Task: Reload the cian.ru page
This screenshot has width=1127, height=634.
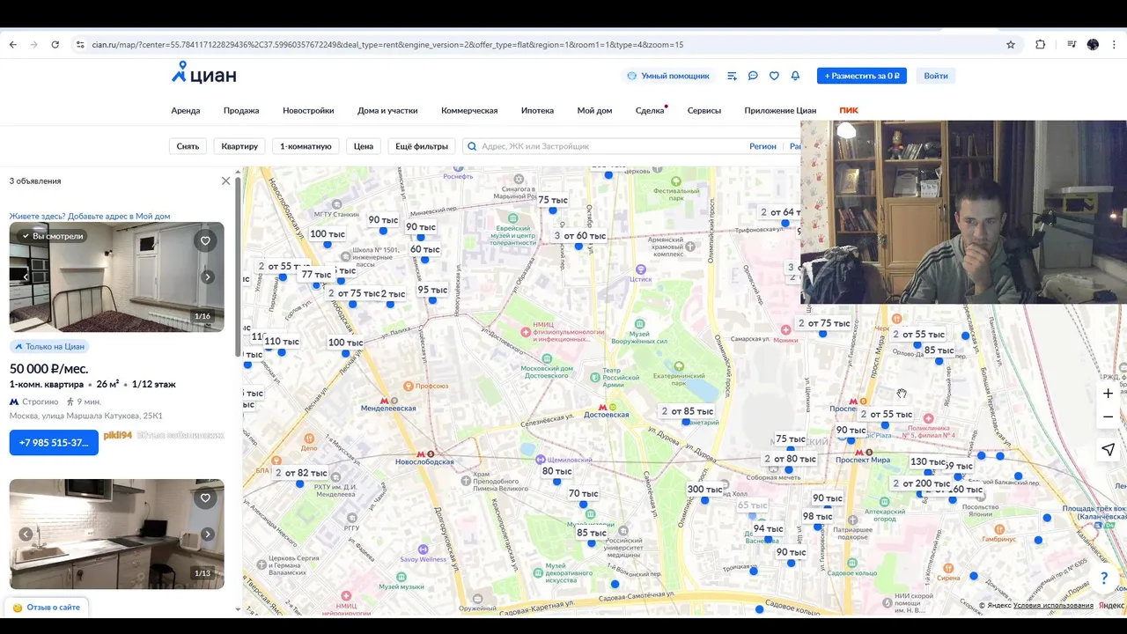Action: 55,44
